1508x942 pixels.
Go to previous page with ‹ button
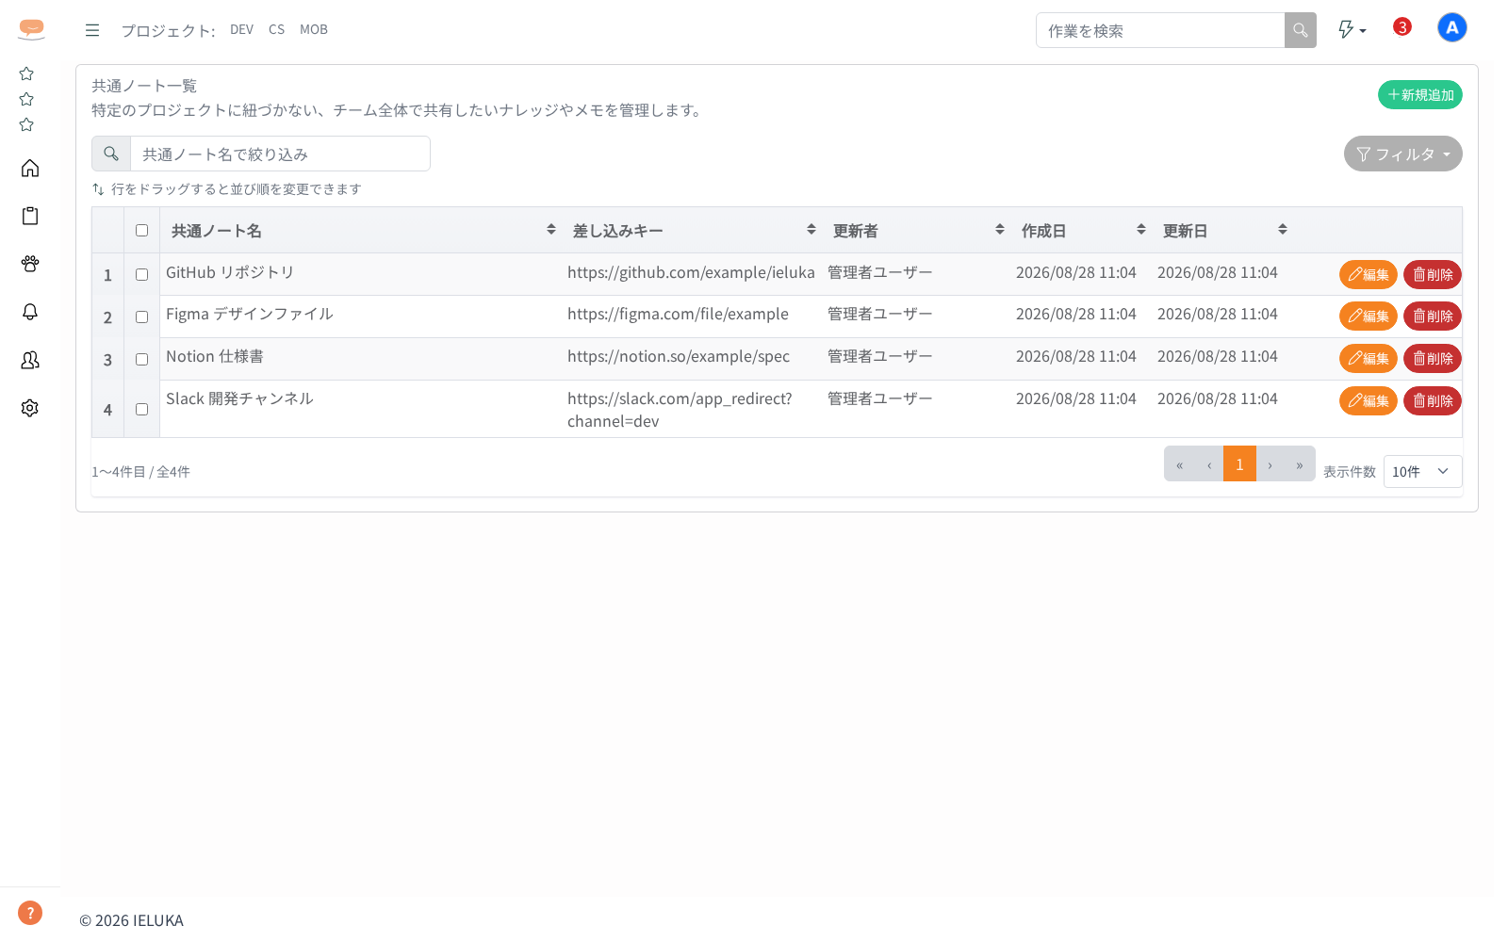click(1209, 463)
